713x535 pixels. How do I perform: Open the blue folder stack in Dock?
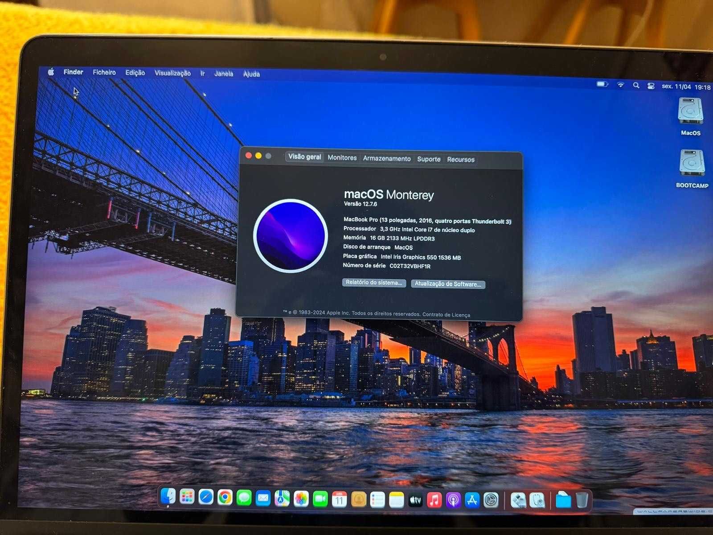tap(563, 500)
